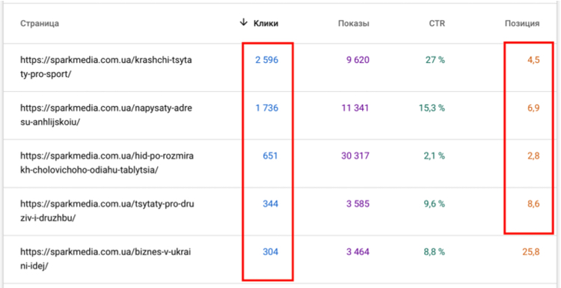
Task: Select position value 25,8
Action: (x=531, y=252)
